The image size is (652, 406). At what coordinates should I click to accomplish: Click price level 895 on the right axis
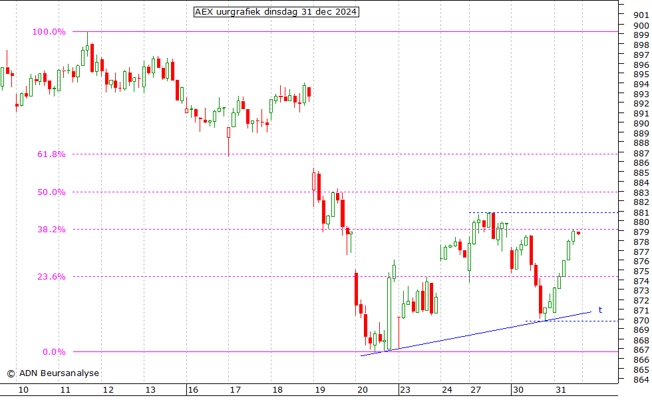coord(641,75)
